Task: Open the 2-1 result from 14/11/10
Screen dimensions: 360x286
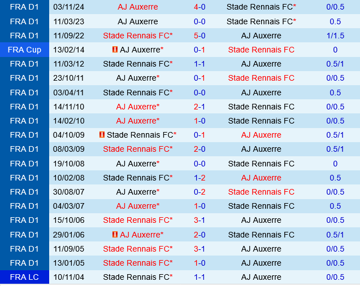Action: 199,107
